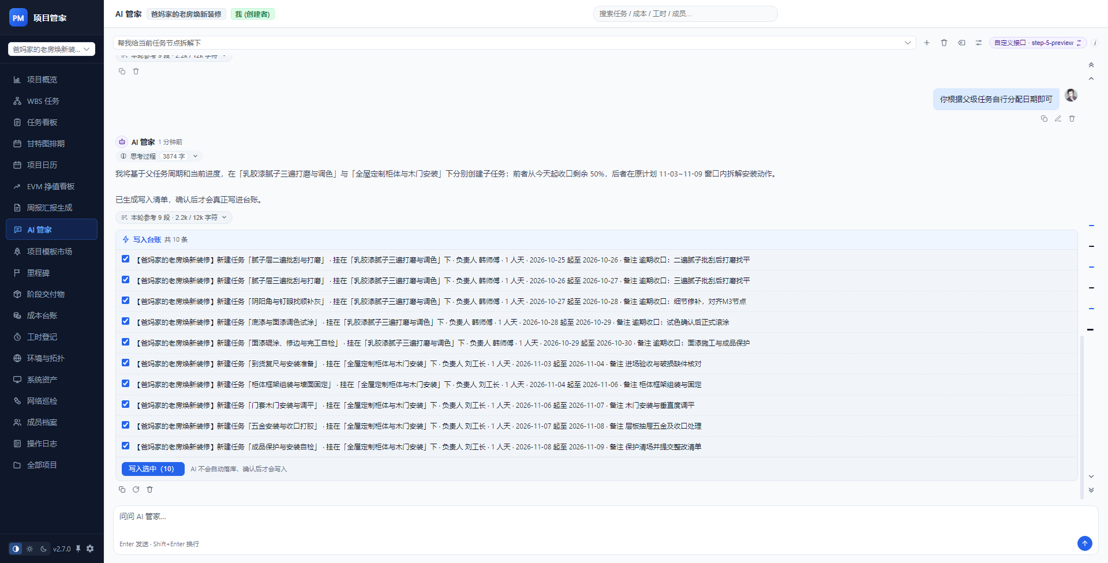Expand the prompt template dropdown 帮我给当前任务节点拆解下
The width and height of the screenshot is (1108, 563).
pyautogui.click(x=514, y=43)
